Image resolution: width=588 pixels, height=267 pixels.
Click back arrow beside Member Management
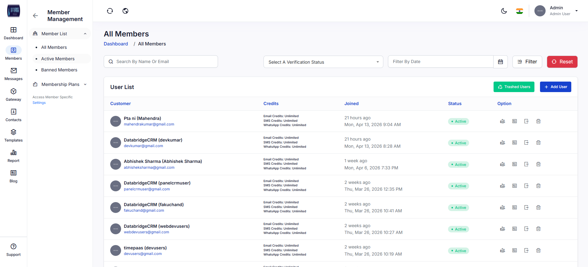coord(35,16)
